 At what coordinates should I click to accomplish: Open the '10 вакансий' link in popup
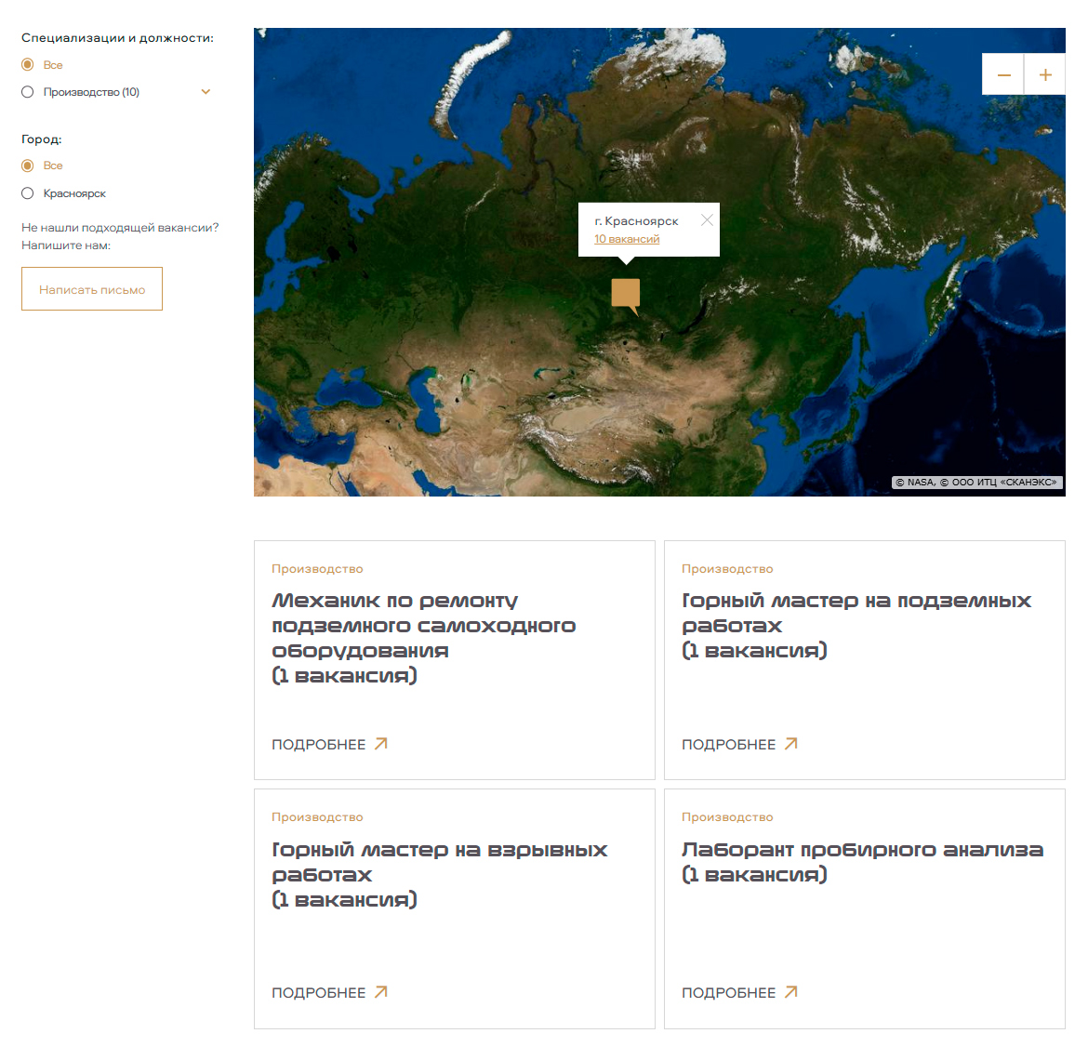pyautogui.click(x=627, y=239)
